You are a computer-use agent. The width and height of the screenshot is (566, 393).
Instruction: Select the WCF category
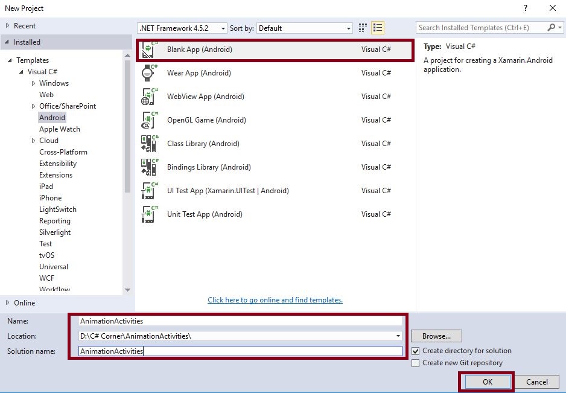click(46, 278)
